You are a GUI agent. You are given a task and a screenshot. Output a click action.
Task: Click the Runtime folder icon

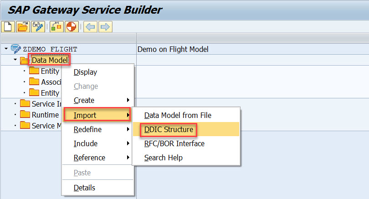coord(25,115)
